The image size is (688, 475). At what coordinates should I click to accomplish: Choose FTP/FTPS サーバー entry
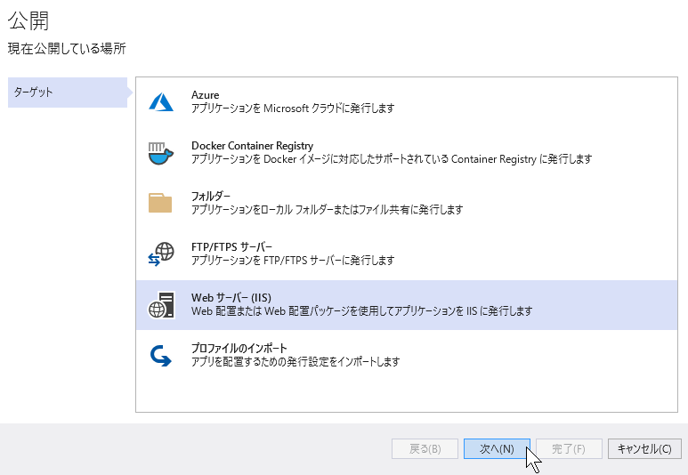407,254
